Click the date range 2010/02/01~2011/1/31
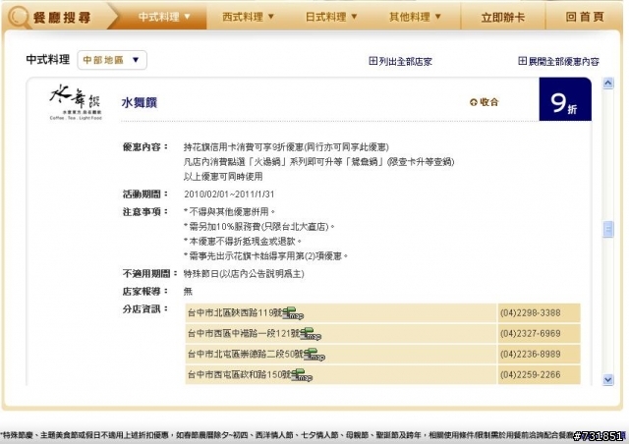The width and height of the screenshot is (629, 444). click(229, 194)
